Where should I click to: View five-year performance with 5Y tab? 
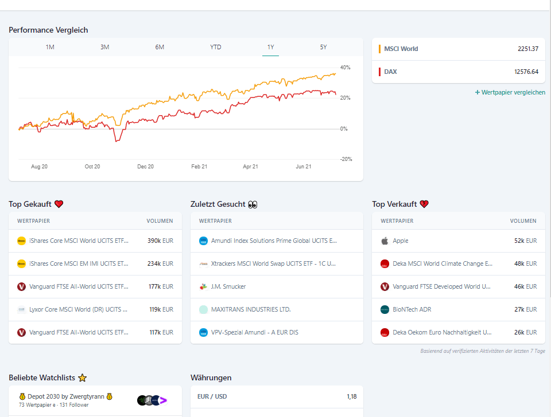(x=323, y=47)
